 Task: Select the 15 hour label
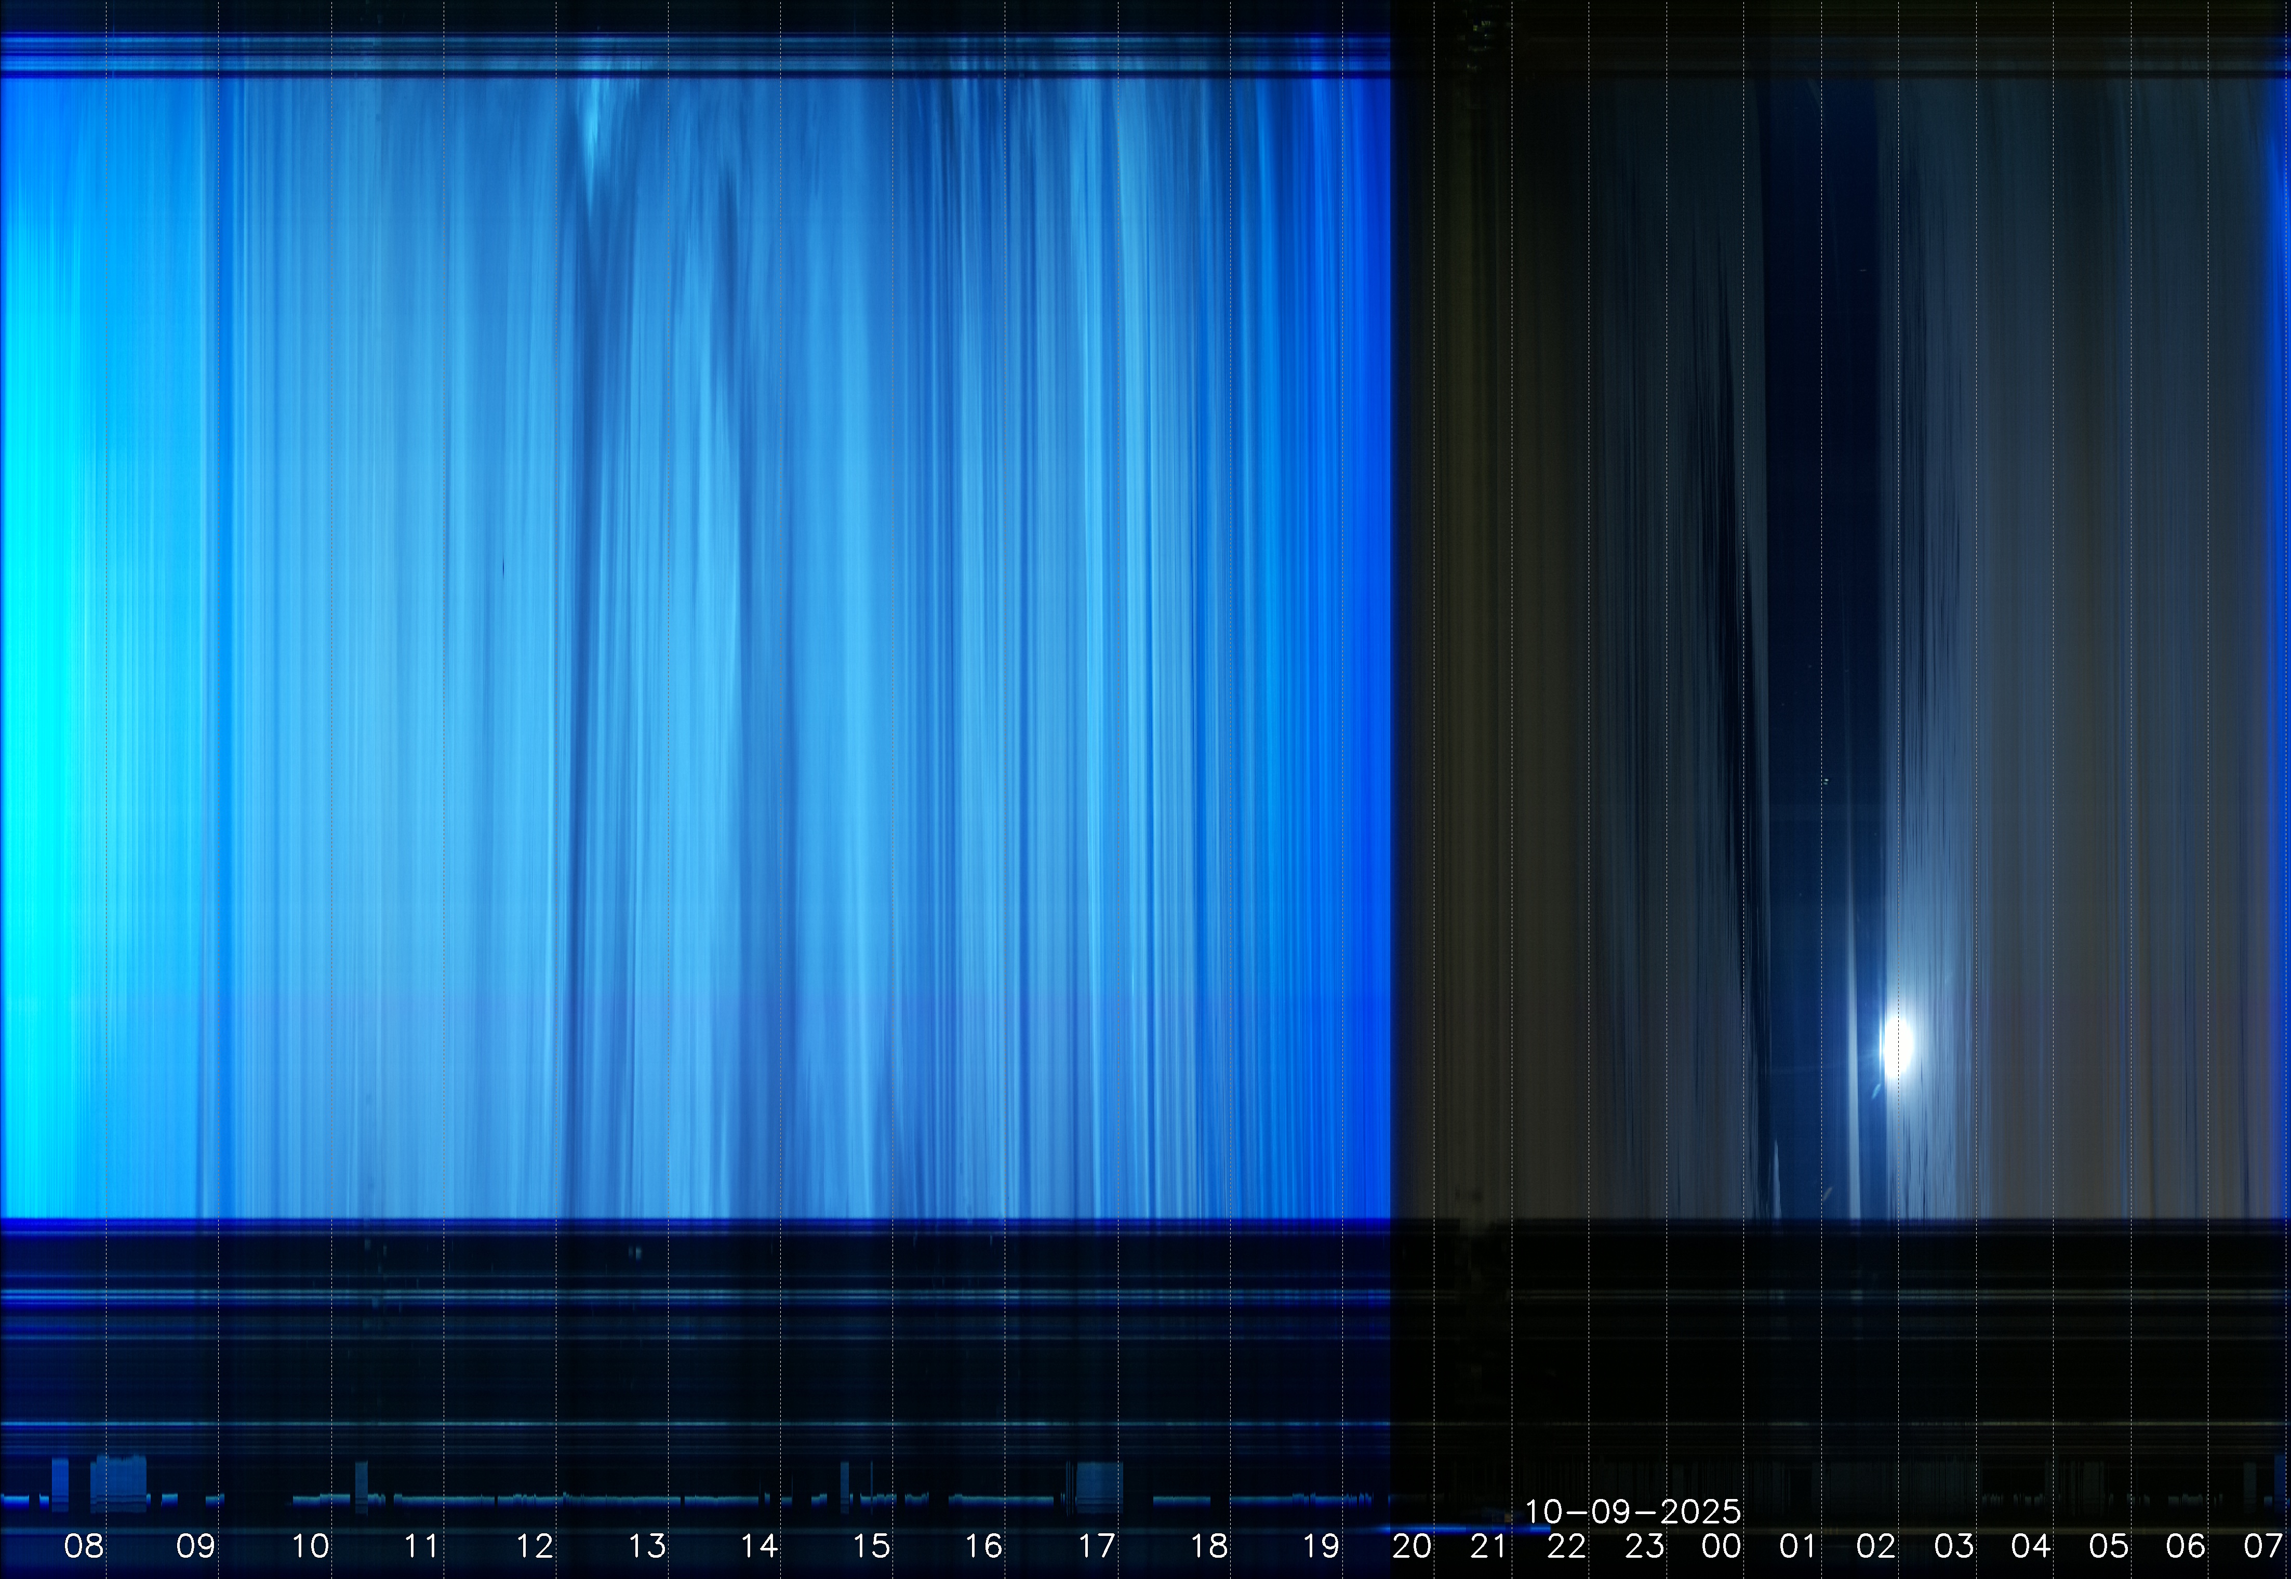(872, 1545)
